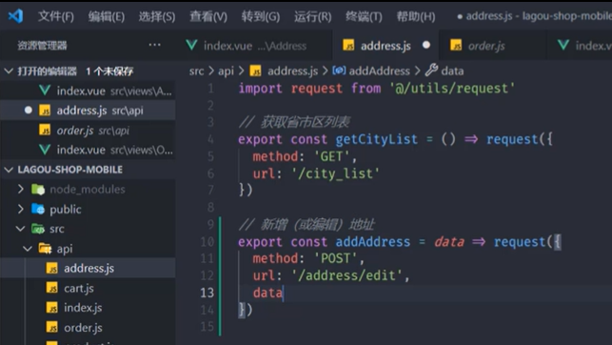Click JS icon on address.js tab
612x345 pixels.
(x=348, y=46)
